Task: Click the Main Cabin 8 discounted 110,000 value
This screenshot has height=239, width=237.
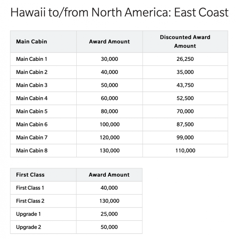Action: 185,151
